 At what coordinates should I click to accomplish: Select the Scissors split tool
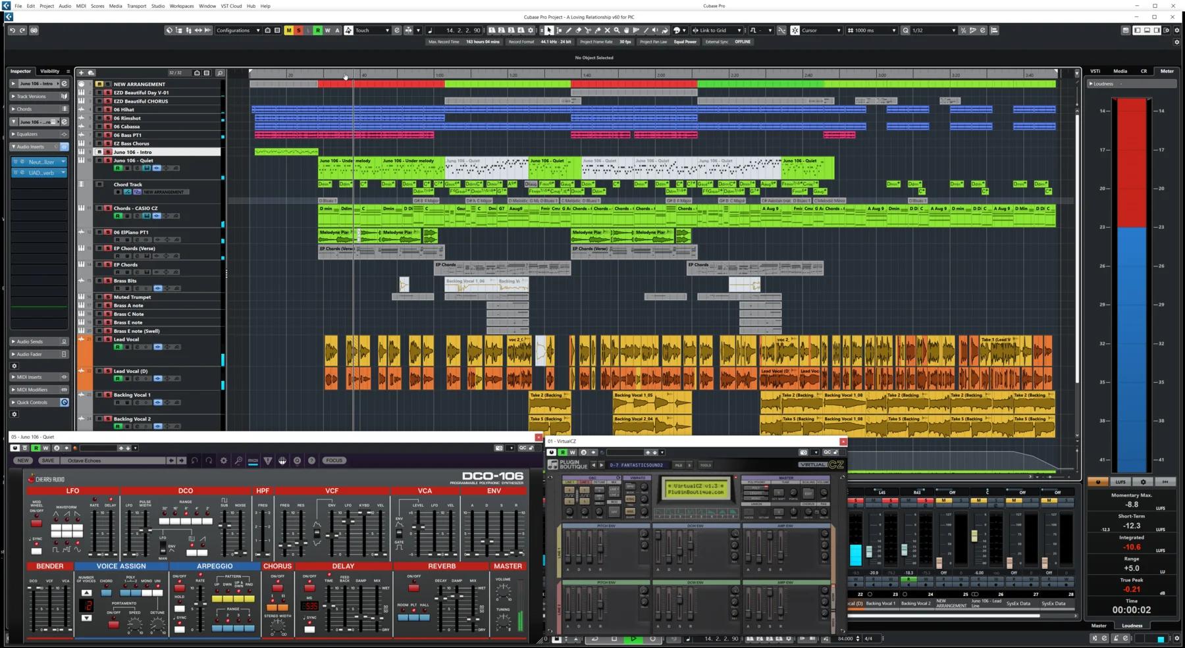[x=589, y=30]
